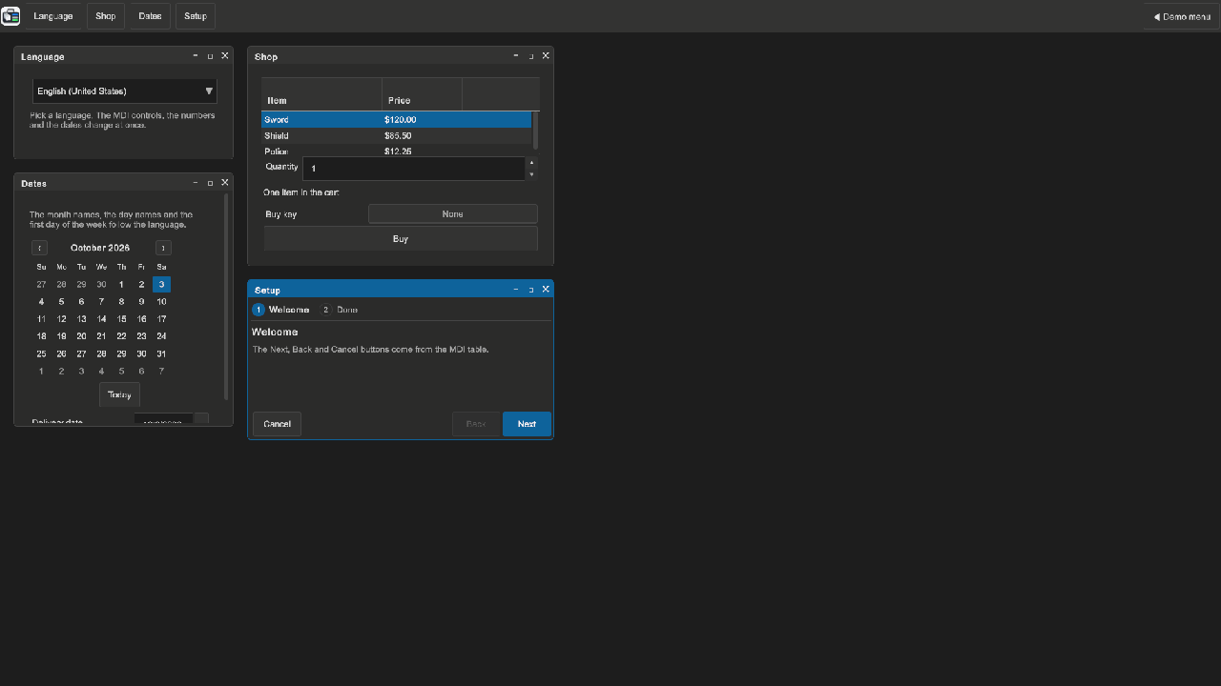
Task: Click the Dates window vertical scrollbar
Action: click(226, 296)
